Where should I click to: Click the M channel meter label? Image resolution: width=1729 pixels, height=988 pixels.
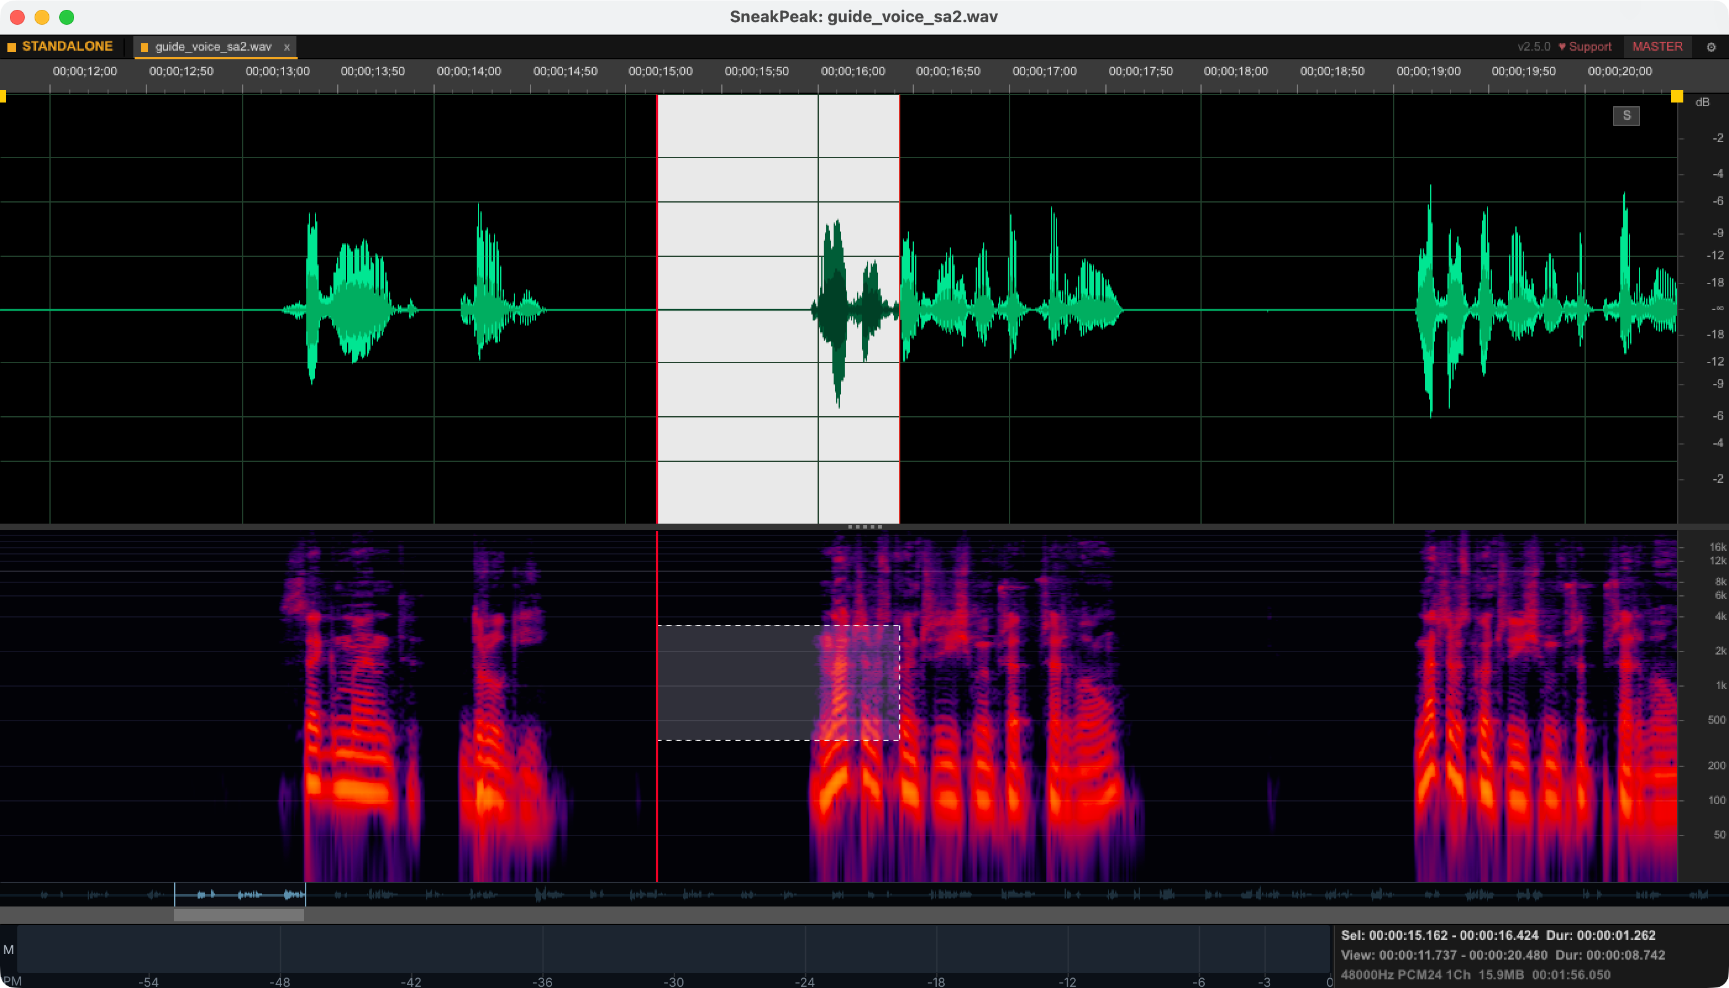[9, 949]
